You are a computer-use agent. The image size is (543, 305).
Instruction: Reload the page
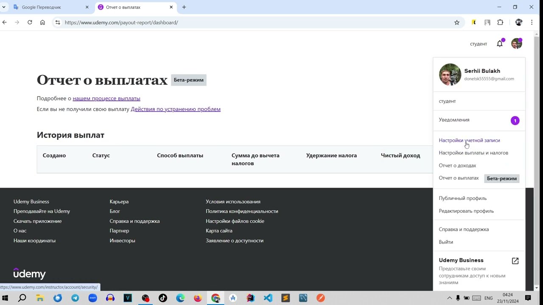click(x=30, y=22)
